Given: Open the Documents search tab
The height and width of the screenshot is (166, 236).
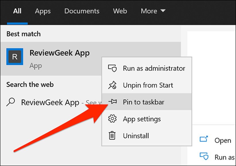Looking at the screenshot, I should [82, 11].
